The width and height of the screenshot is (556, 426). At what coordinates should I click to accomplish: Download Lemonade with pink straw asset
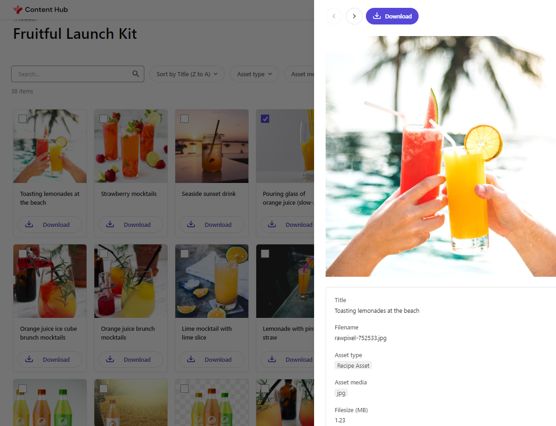[x=287, y=359]
